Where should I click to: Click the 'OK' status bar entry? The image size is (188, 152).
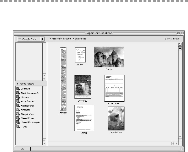click(22, 149)
